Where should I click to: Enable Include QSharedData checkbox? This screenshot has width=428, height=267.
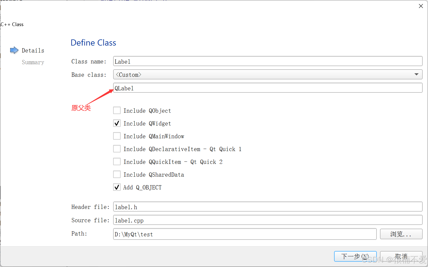click(x=117, y=174)
